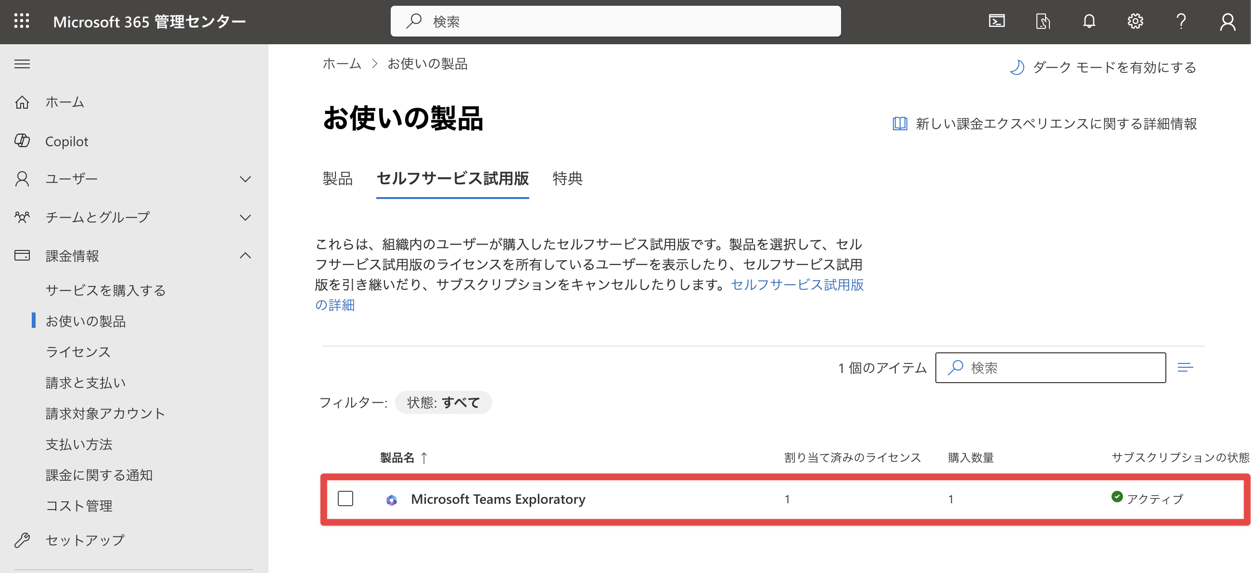Click サブスクリプションの状態 column header
Viewport: 1251px width, 573px height.
1180,458
